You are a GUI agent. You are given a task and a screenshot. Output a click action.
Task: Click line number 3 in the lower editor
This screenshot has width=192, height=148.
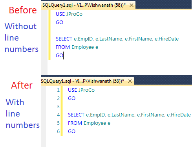58,107
